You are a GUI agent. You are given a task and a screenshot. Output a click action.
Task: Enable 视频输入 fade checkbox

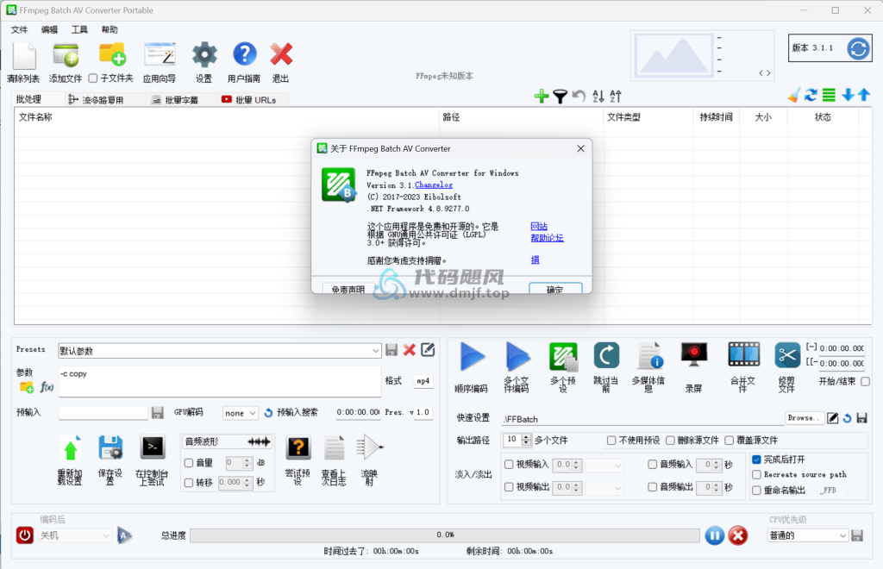click(x=509, y=465)
